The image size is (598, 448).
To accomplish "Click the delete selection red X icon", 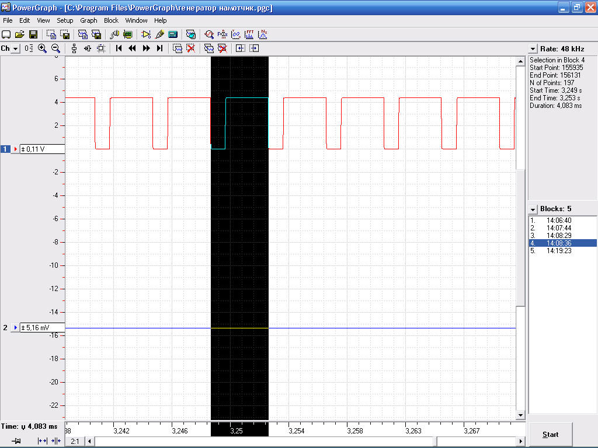I will 191,48.
